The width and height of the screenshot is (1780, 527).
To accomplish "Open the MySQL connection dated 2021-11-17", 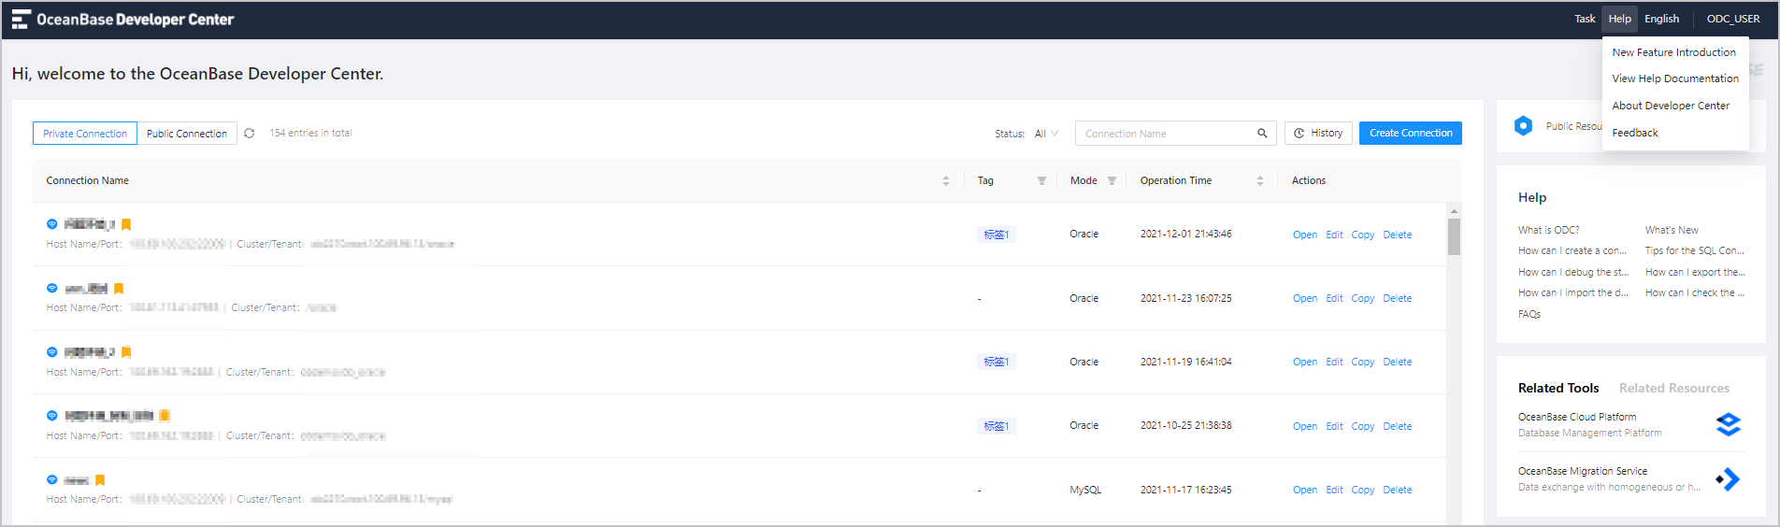I will click(1305, 490).
